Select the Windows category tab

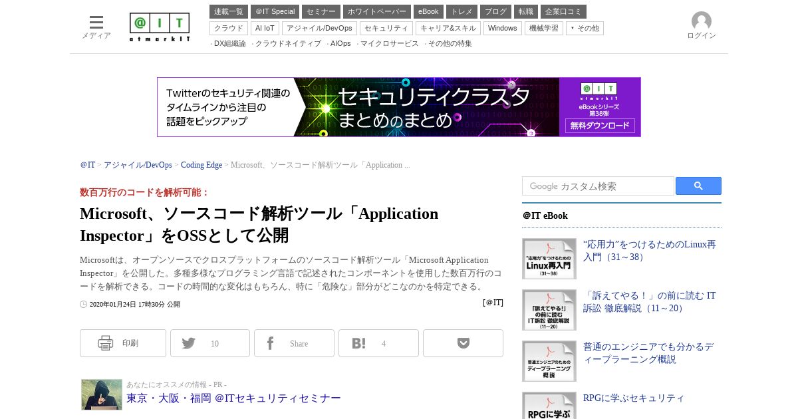tap(503, 28)
